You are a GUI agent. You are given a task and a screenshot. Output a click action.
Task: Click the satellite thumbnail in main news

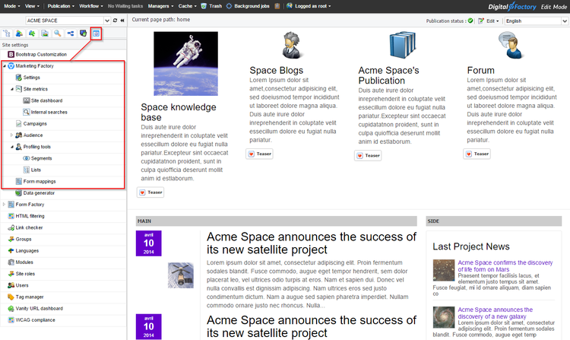click(181, 275)
